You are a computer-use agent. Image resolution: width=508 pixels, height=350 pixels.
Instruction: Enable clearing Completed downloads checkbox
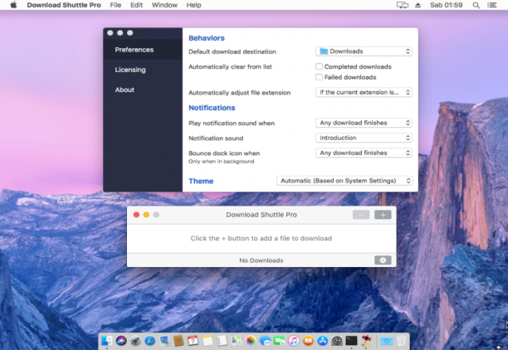[x=319, y=66]
